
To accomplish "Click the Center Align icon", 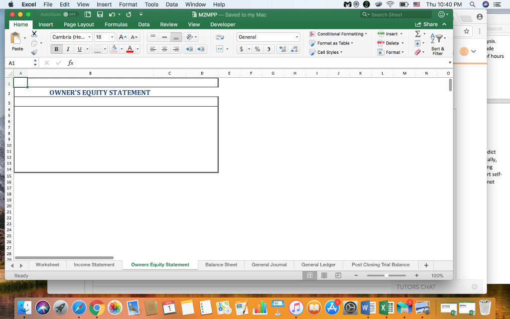I will (x=164, y=49).
